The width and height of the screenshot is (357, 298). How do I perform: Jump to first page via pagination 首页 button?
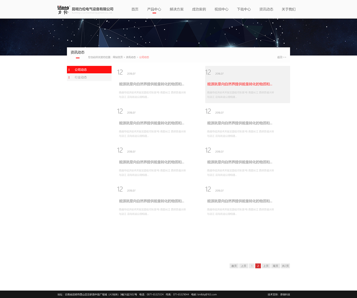(x=234, y=266)
